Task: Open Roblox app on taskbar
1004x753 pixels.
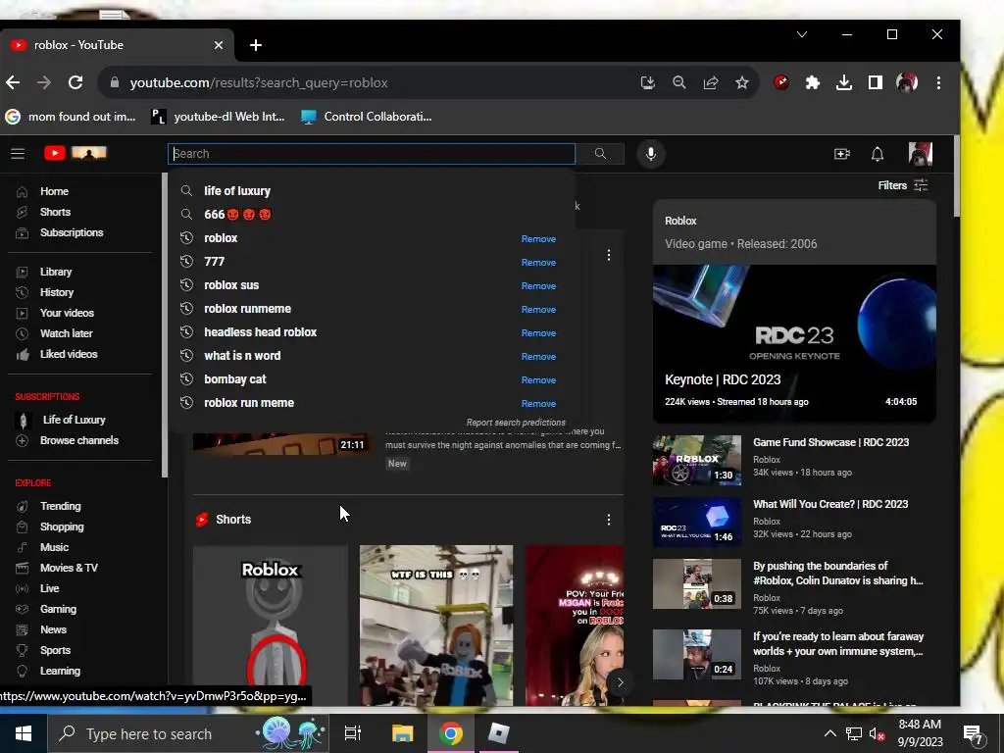Action: (499, 733)
